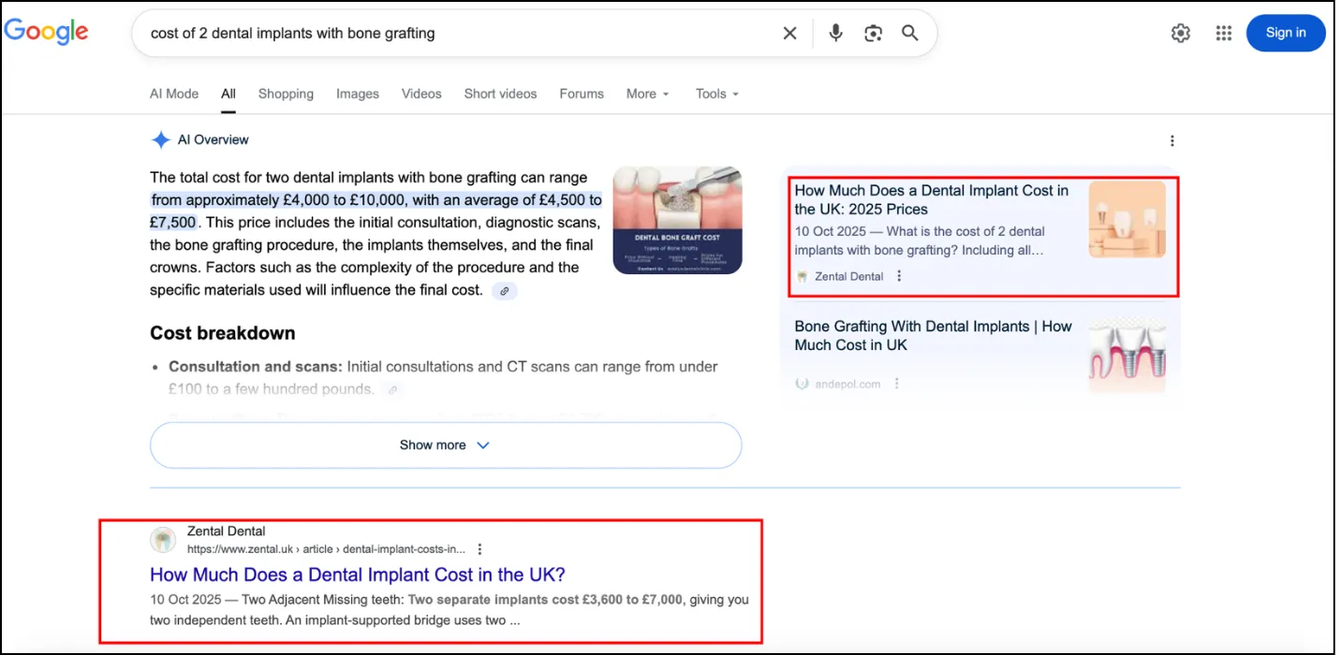Open three-dot menu beside andepol.com
Screen dimensions: 1341x655
pos(896,384)
